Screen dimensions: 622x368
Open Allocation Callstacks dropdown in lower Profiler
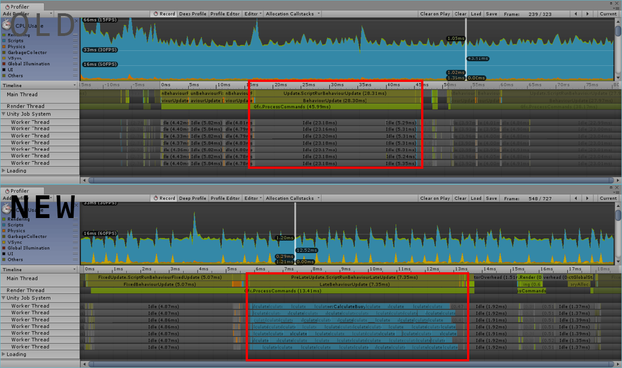click(293, 198)
